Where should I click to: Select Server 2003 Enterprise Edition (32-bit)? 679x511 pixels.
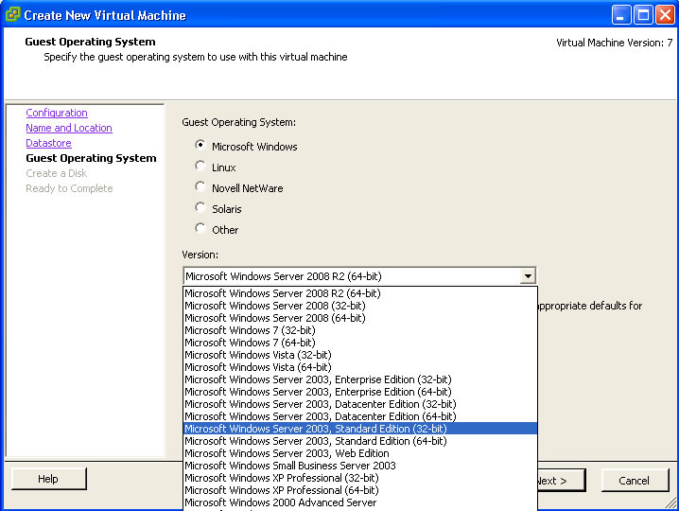coord(360,379)
